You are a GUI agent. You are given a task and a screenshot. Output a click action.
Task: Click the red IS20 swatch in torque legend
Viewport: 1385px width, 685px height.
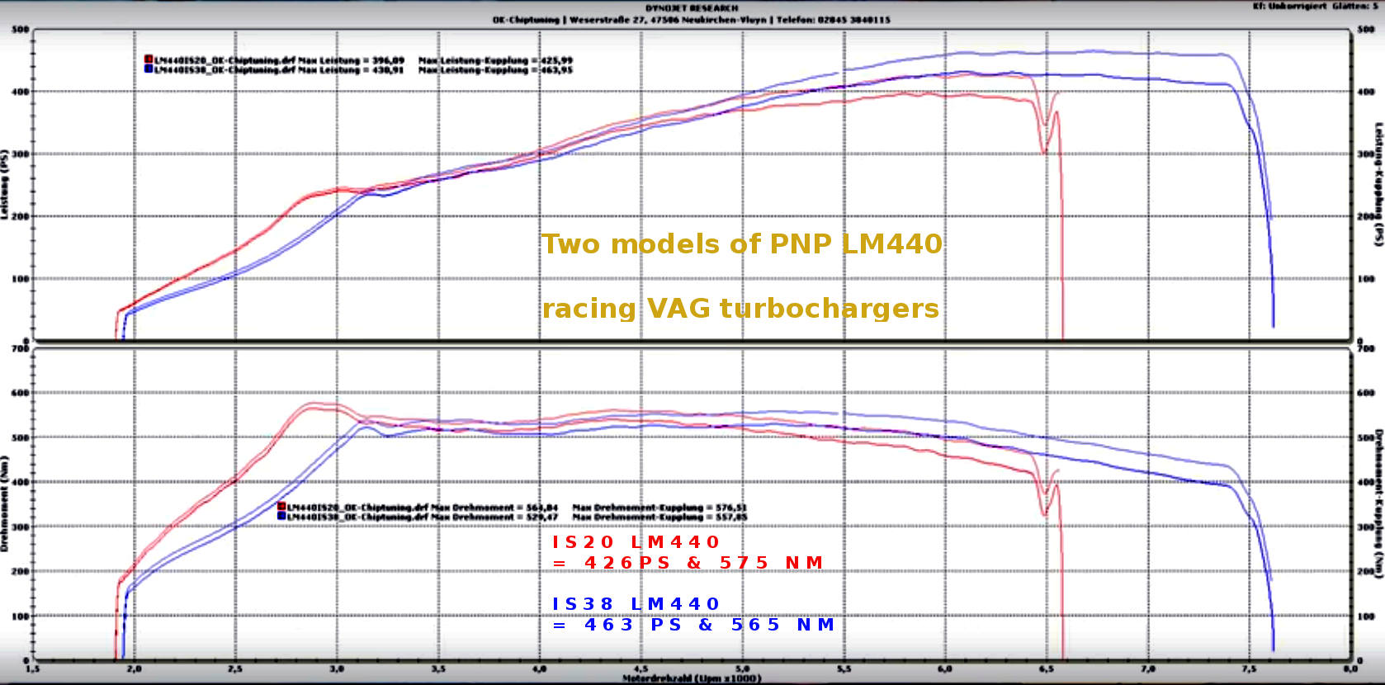pyautogui.click(x=281, y=507)
